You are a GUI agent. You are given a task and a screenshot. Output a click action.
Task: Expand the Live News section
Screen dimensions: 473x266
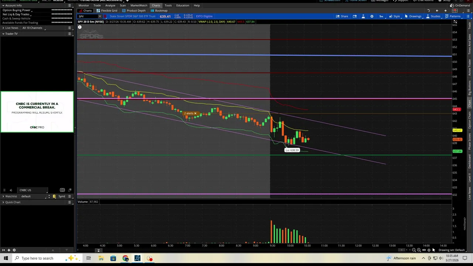pyautogui.click(x=3, y=28)
